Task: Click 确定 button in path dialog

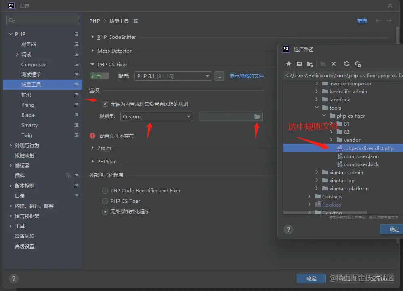Action: 391,229
